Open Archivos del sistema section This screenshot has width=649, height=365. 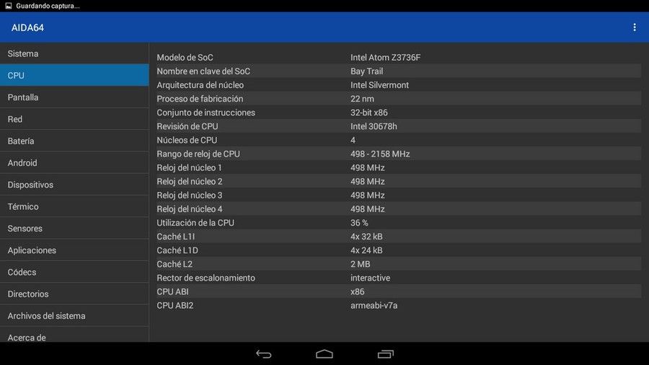click(74, 316)
